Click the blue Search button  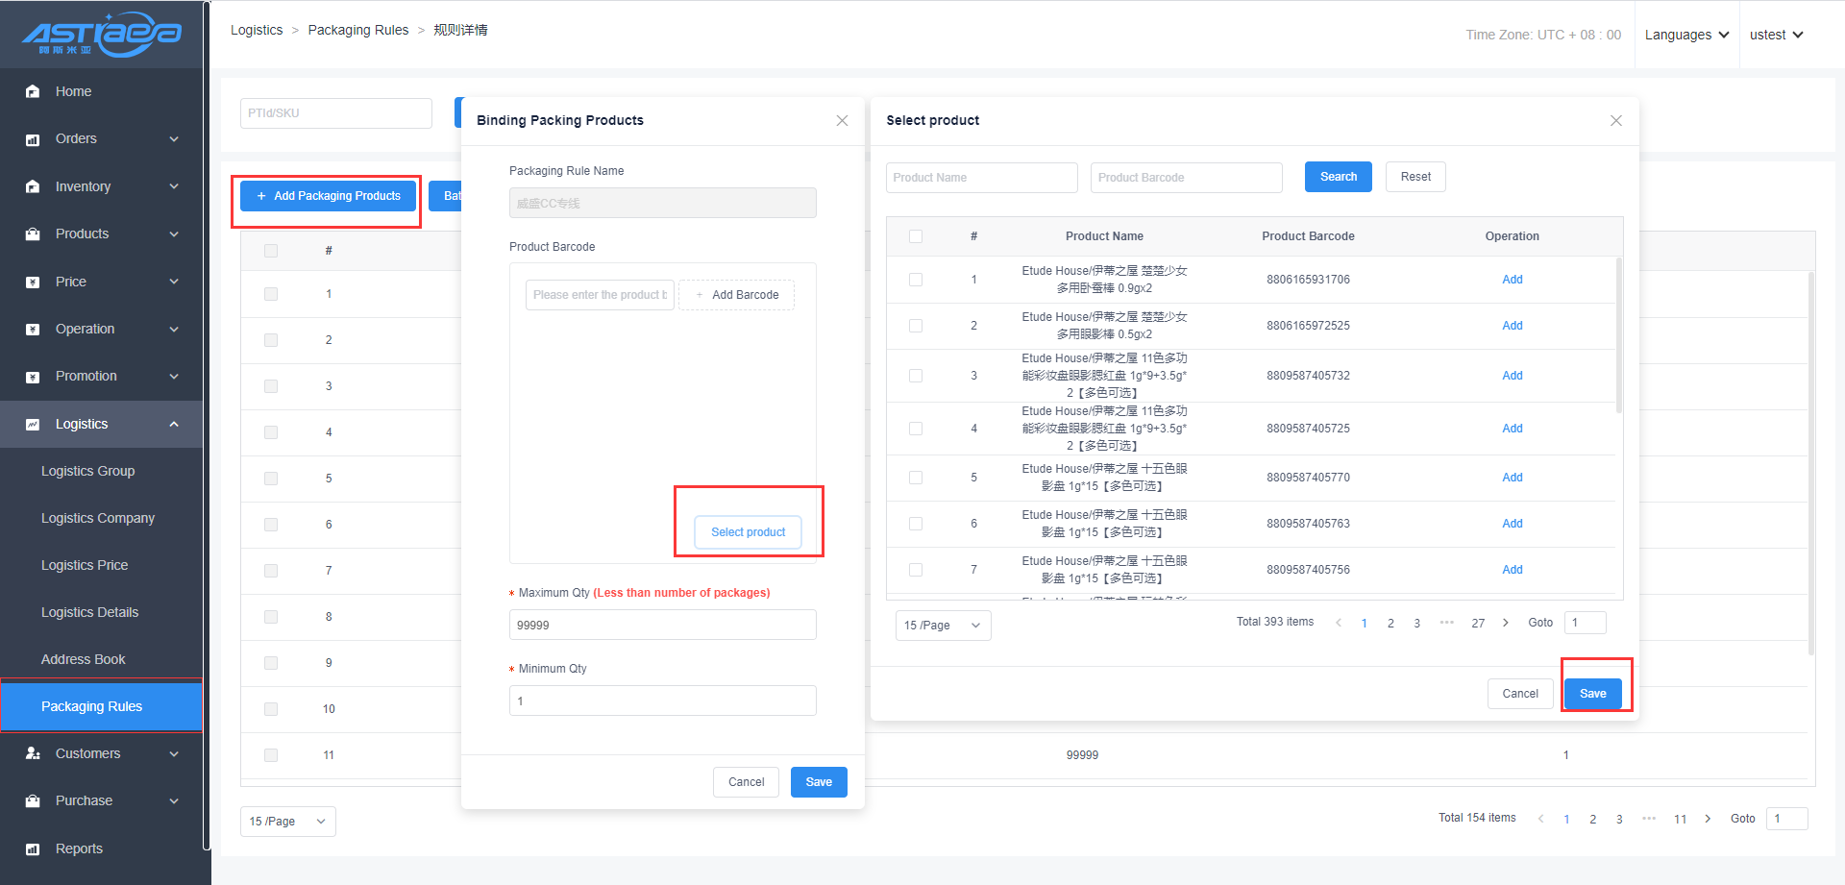1338,177
